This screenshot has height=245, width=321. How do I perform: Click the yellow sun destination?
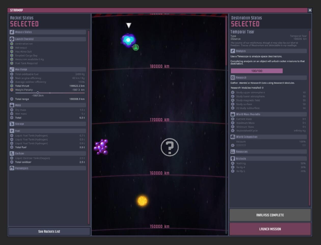click(142, 201)
